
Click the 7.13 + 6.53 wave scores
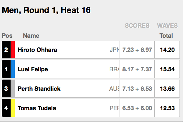coord(137,89)
